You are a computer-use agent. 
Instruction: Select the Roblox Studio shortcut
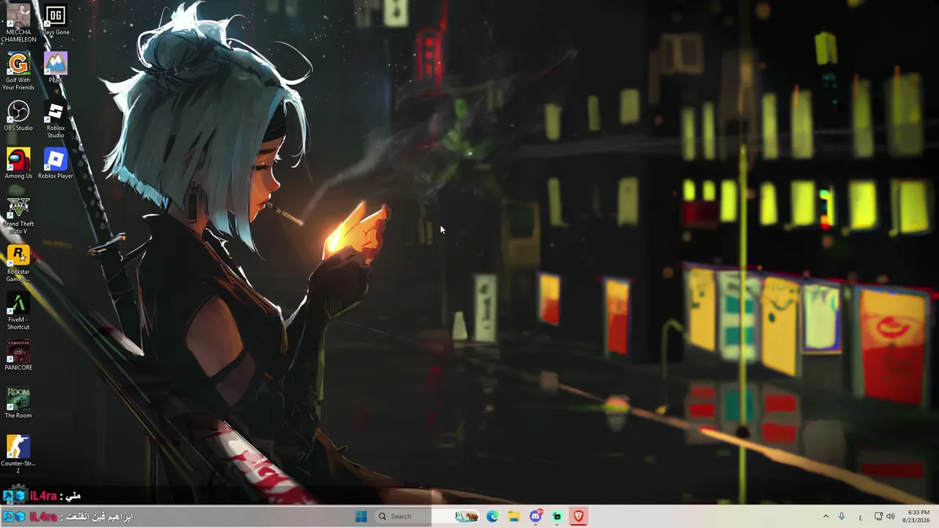56,120
